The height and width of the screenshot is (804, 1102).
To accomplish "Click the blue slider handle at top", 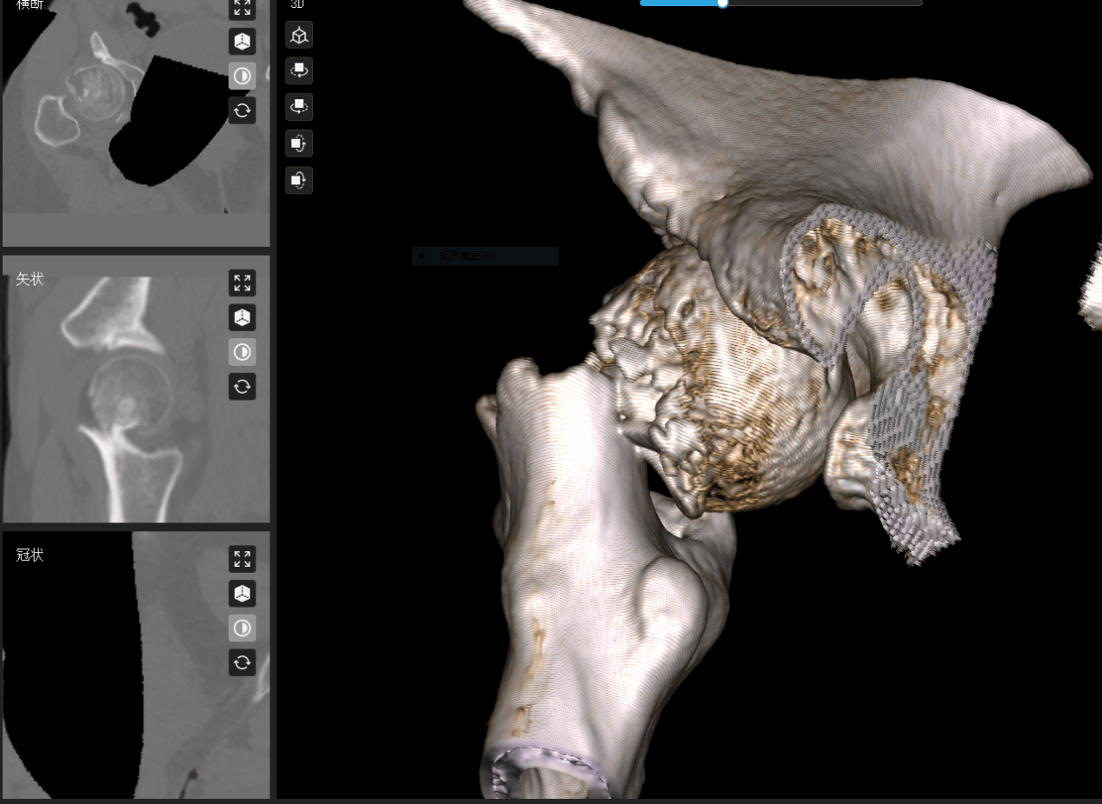I will tap(722, 3).
